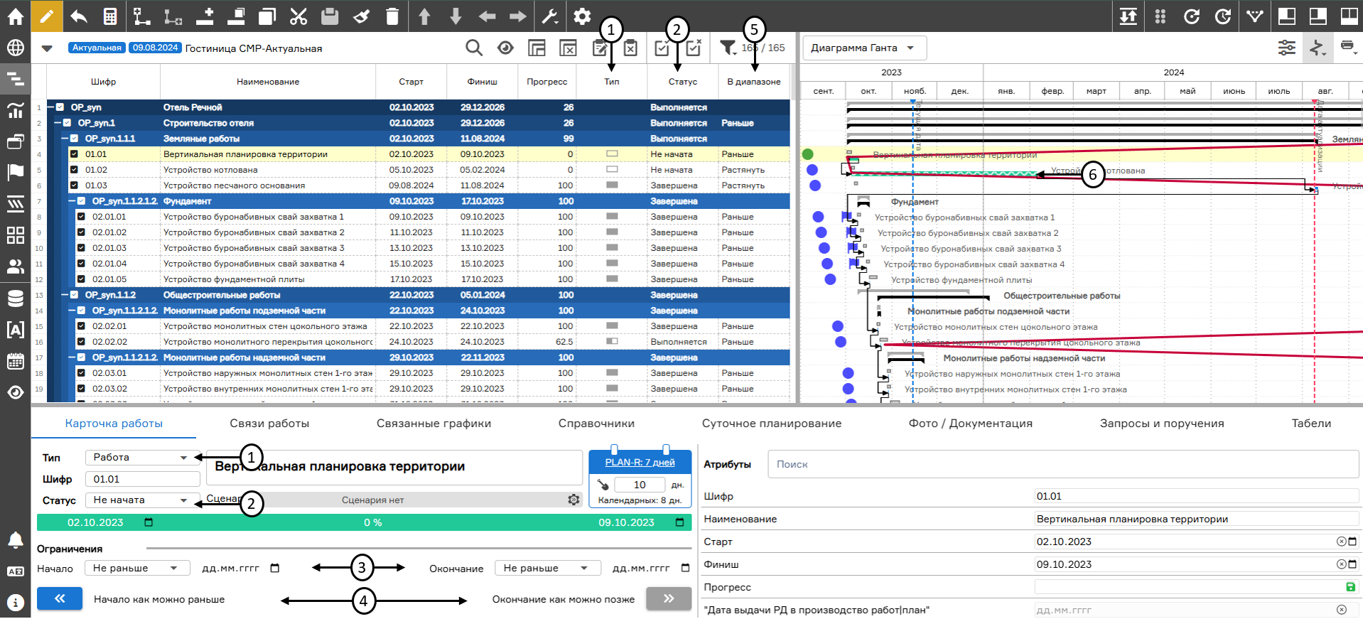
Task: Toggle checkbox for row 02.02.01
Action: click(x=81, y=326)
